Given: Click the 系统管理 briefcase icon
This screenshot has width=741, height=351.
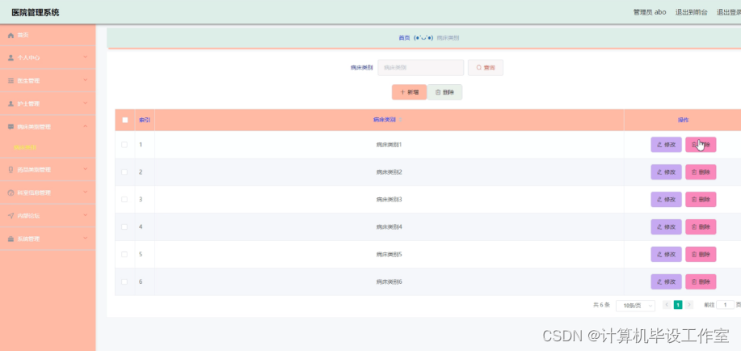Looking at the screenshot, I should point(11,239).
